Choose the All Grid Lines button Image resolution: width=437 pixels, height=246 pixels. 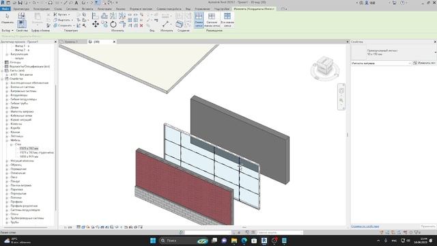227,20
